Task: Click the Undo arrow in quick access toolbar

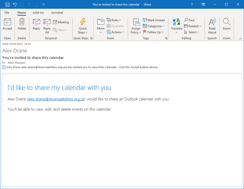Action: (x=15, y=4)
